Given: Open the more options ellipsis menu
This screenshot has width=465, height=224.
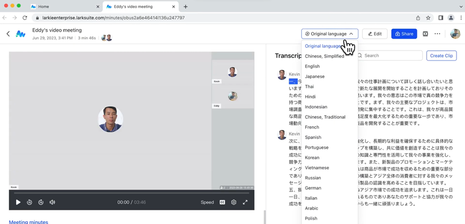Looking at the screenshot, I should tap(437, 34).
